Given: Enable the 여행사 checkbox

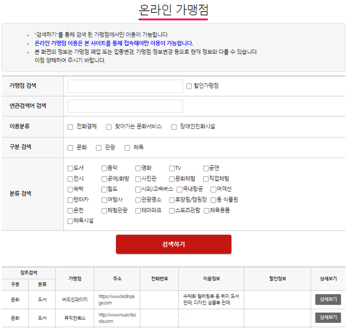Looking at the screenshot, I should (x=104, y=200).
